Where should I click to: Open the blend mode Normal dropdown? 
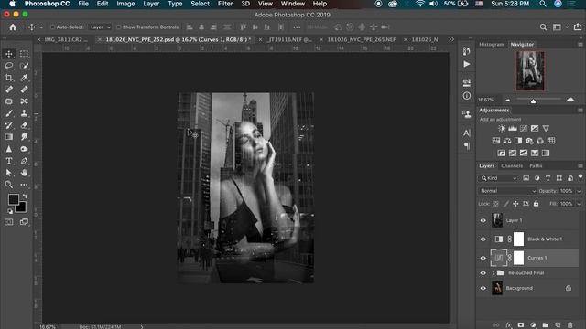coord(507,191)
